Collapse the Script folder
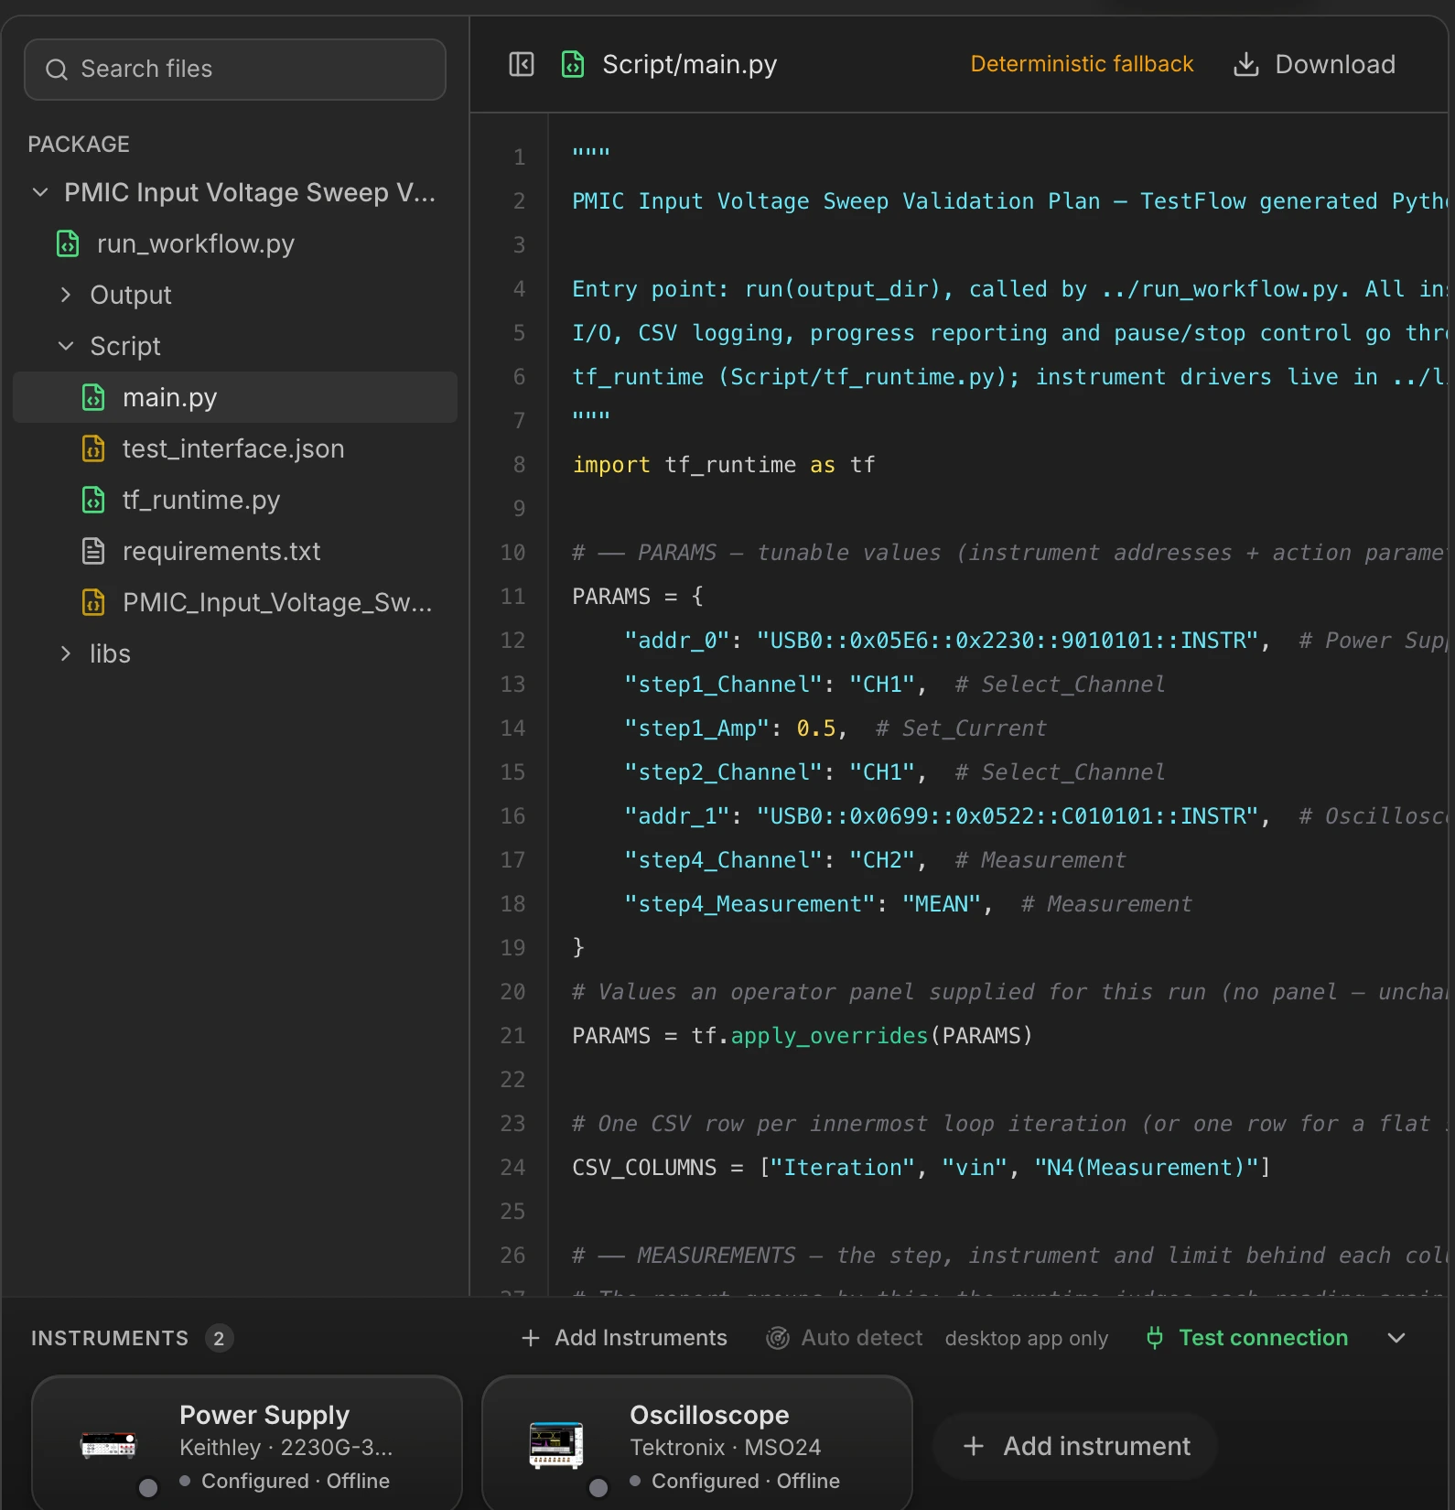This screenshot has height=1510, width=1455. pyautogui.click(x=66, y=346)
